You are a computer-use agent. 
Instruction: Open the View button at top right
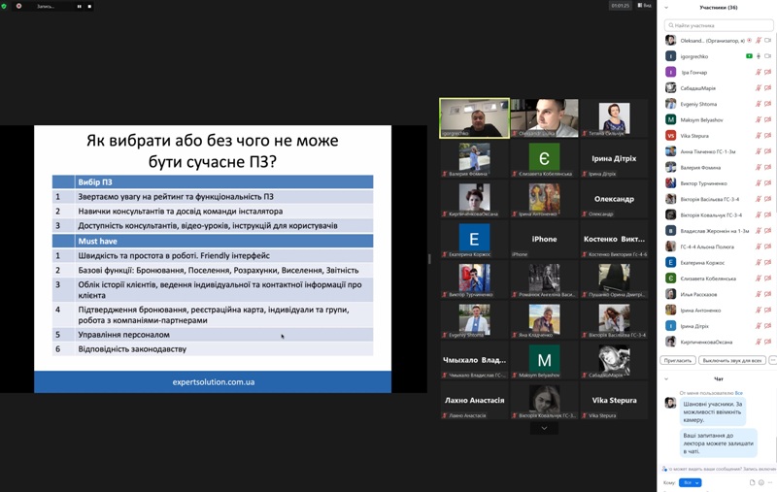645,6
